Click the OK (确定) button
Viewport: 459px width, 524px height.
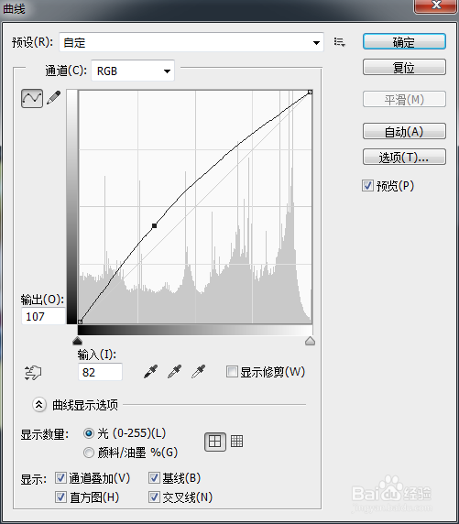click(x=404, y=42)
